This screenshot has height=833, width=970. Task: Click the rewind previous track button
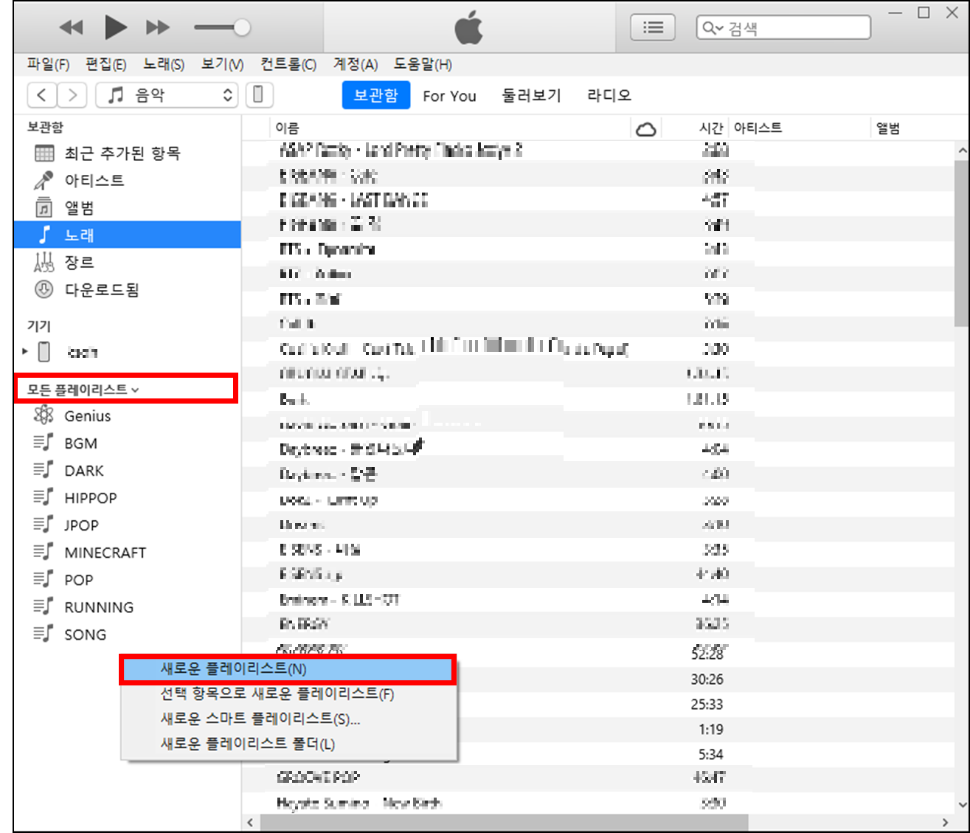[72, 28]
